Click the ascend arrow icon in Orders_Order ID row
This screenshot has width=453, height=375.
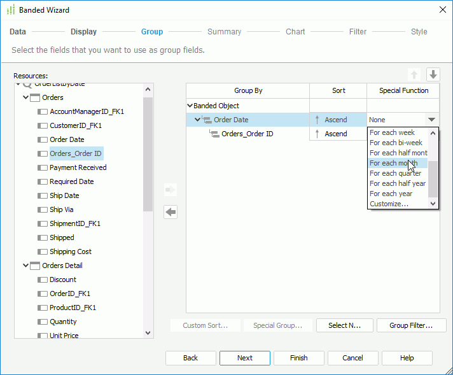(x=317, y=134)
